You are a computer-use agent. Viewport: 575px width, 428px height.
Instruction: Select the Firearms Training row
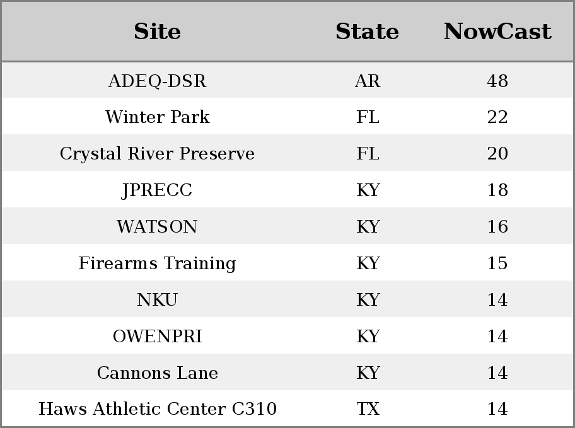click(x=287, y=263)
